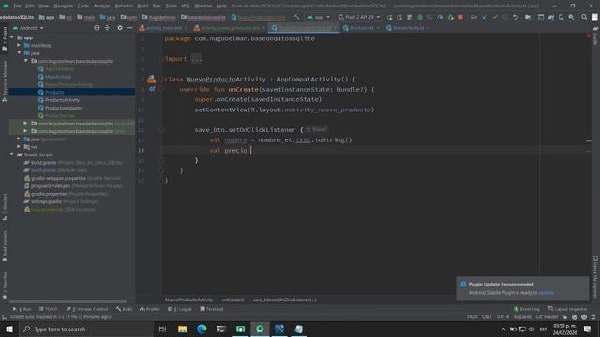Switch to the Producto.kt editor tab

(x=361, y=28)
